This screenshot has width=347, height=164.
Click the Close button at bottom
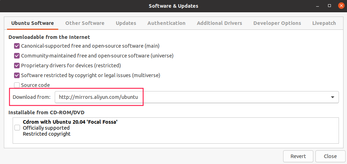click(330, 156)
